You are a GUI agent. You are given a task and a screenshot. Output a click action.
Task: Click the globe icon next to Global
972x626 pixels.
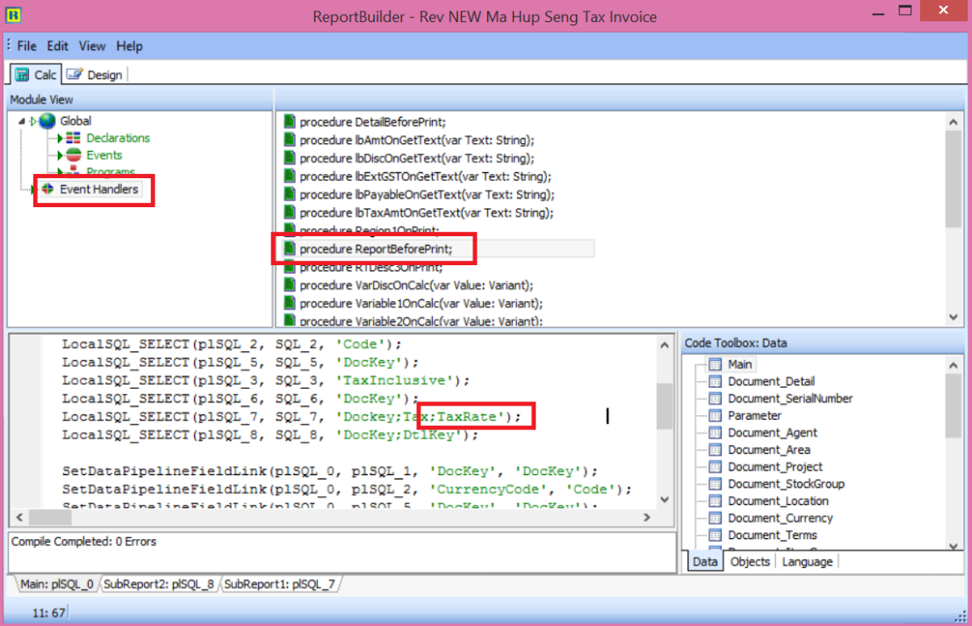click(x=47, y=121)
